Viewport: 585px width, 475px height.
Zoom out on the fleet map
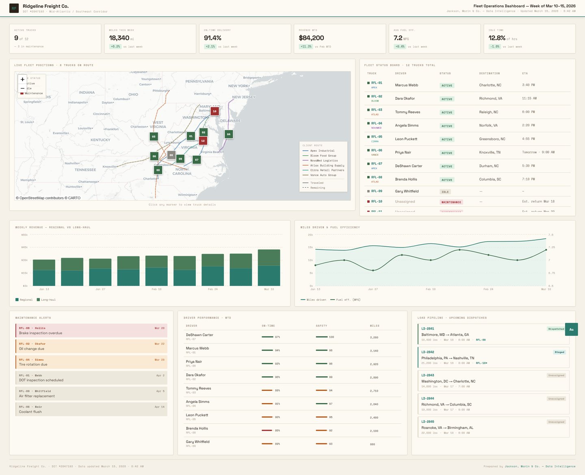[22, 88]
